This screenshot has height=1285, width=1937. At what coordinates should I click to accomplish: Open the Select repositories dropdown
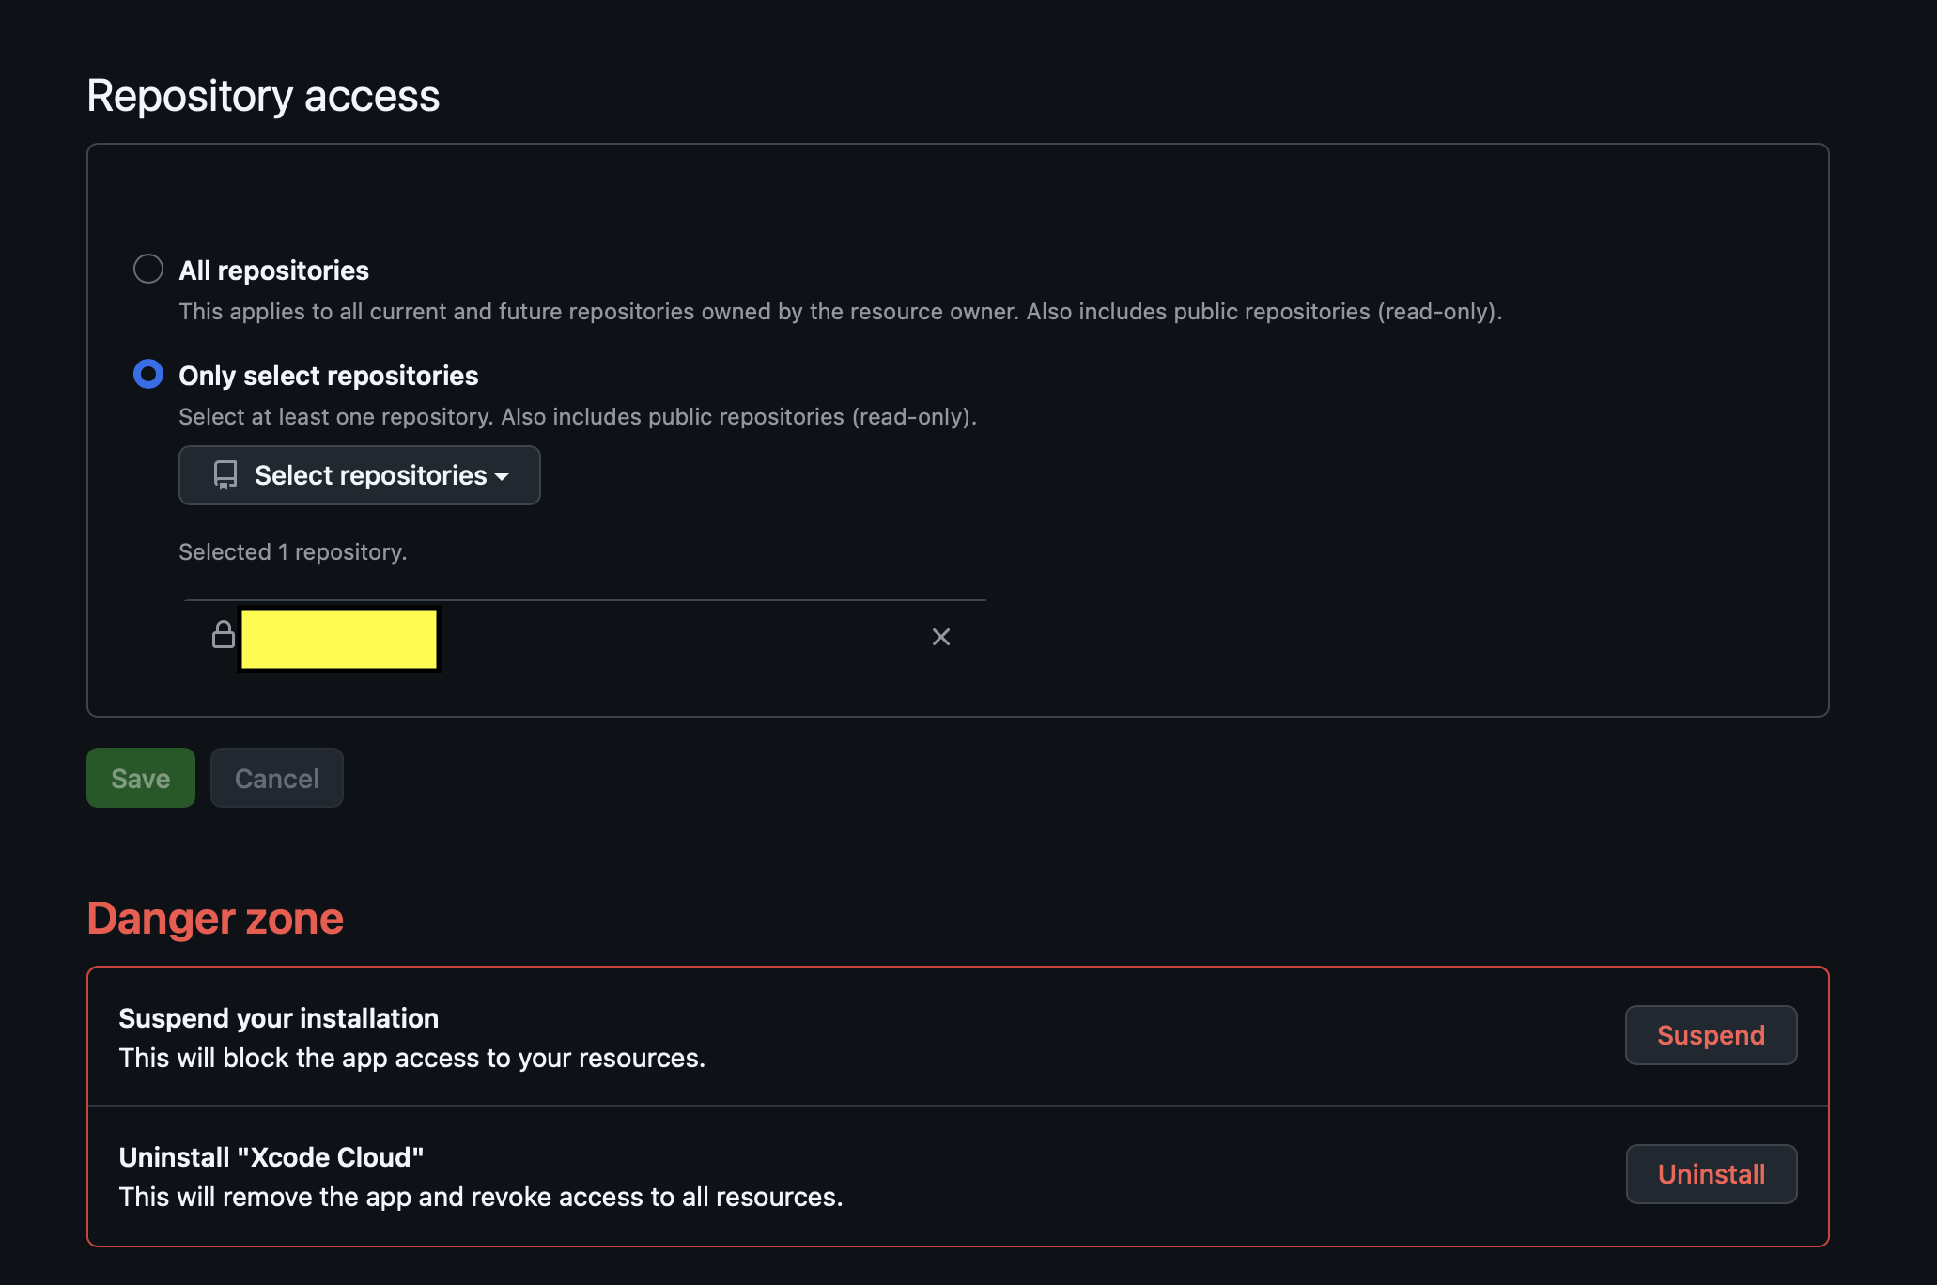point(360,475)
